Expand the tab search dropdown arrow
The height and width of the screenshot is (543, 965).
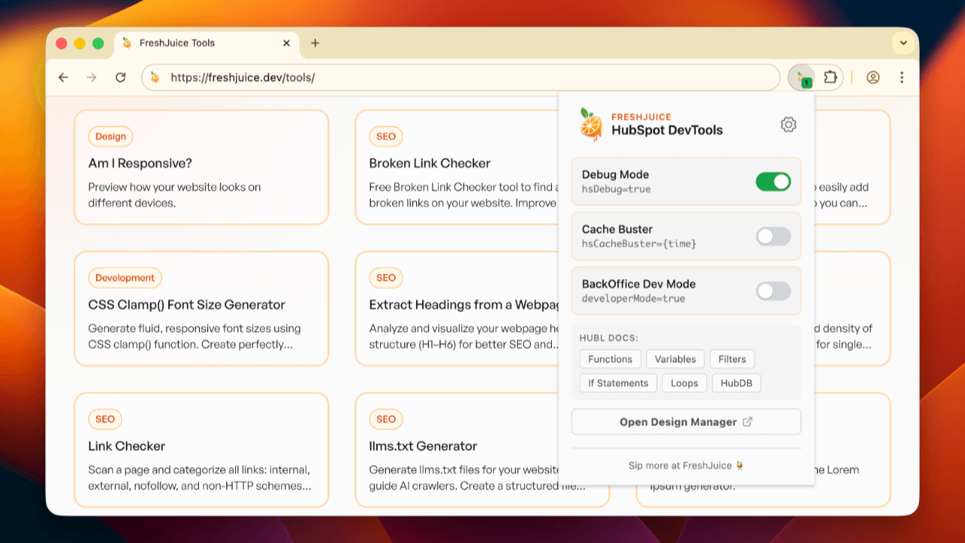(x=902, y=43)
